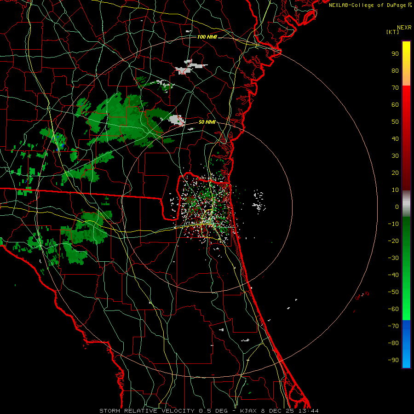
Task: Click the -80 value on color scale
Action: pyautogui.click(x=393, y=343)
